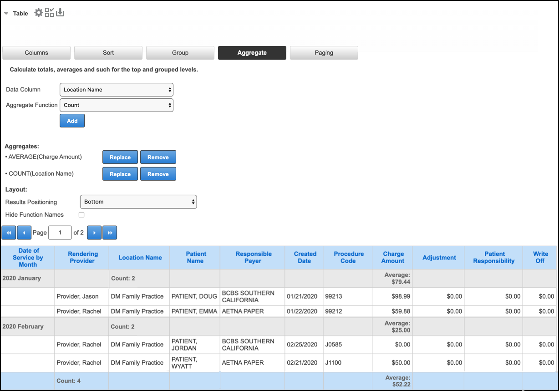
Task: Switch to the Columns tab
Action: click(x=36, y=53)
